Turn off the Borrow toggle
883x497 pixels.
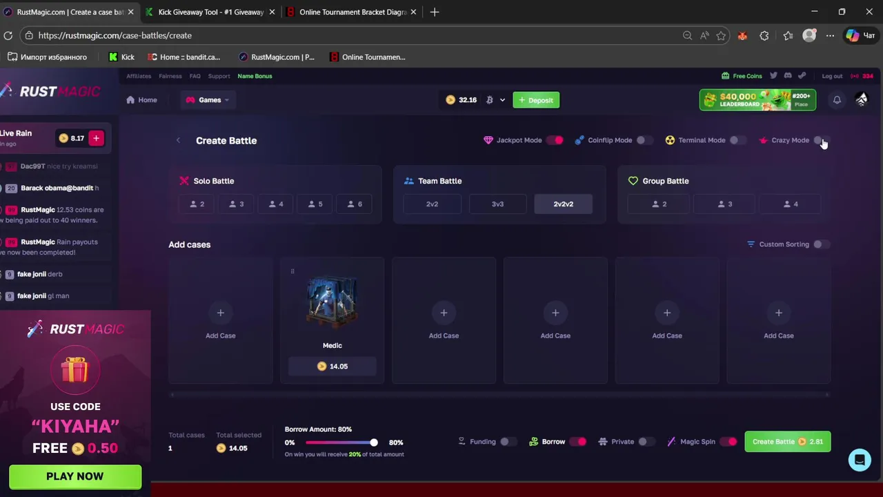578,442
